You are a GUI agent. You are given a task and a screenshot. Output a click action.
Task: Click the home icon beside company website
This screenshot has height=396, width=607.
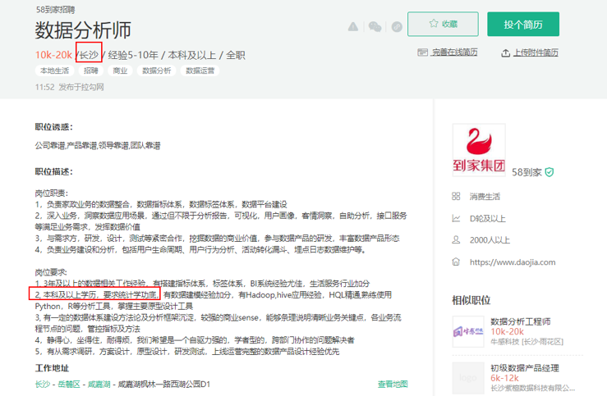[x=456, y=262]
